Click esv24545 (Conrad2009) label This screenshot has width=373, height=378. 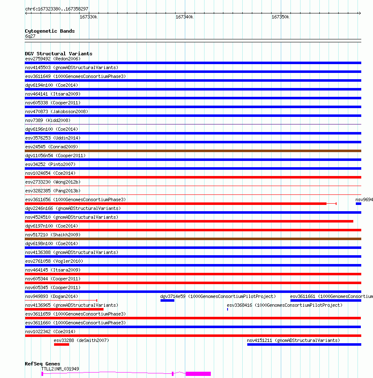coord(52,147)
